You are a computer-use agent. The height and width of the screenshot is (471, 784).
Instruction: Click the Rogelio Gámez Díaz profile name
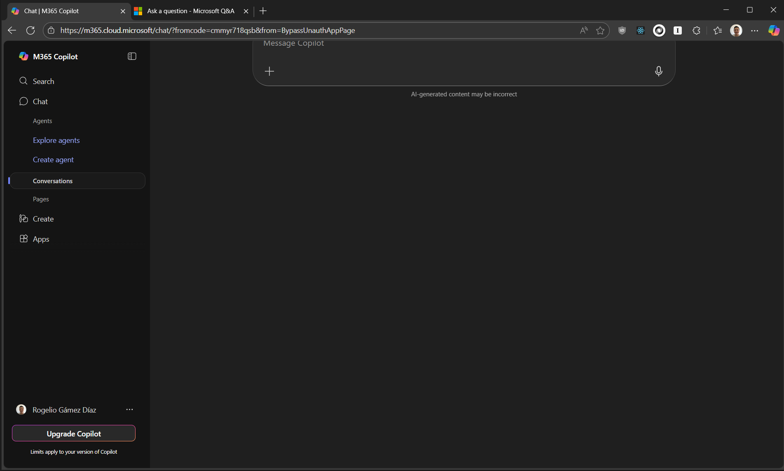[64, 410]
